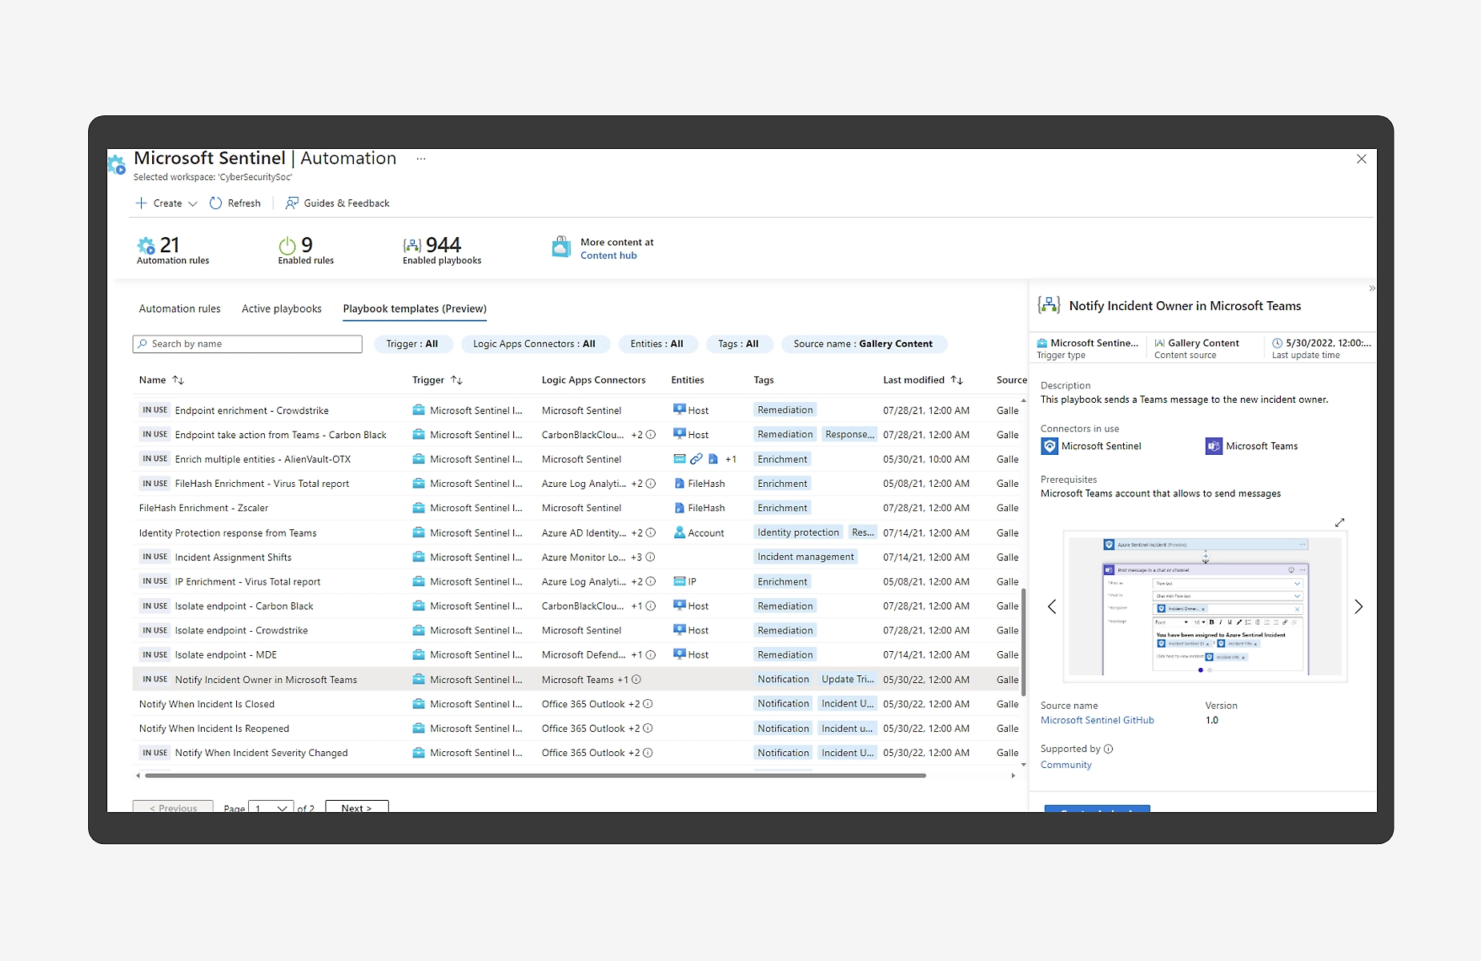Click info icon beside Supported by
Viewport: 1481px width, 961px height.
pos(1109,750)
